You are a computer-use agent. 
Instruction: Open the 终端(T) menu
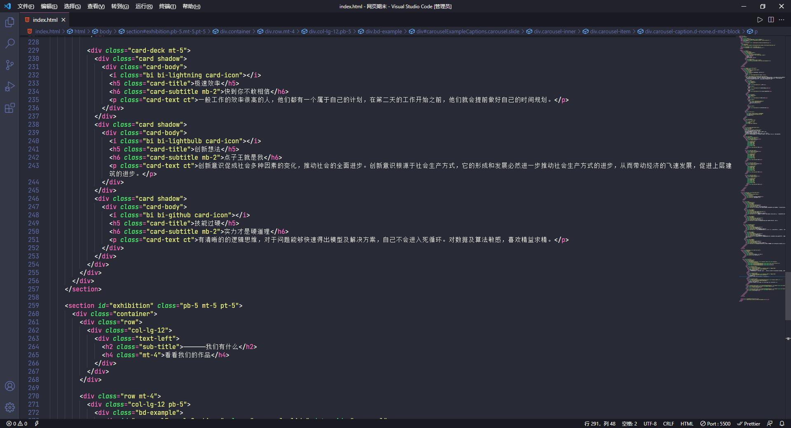pos(167,6)
